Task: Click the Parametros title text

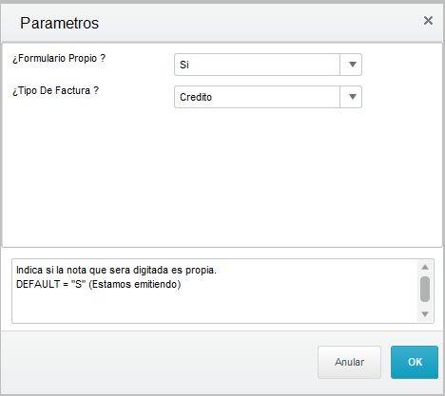Action: [x=60, y=23]
